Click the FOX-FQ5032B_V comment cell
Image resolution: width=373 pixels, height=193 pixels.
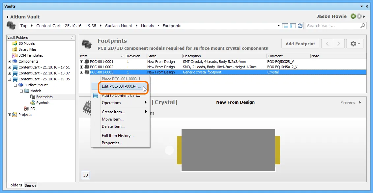[280, 62]
